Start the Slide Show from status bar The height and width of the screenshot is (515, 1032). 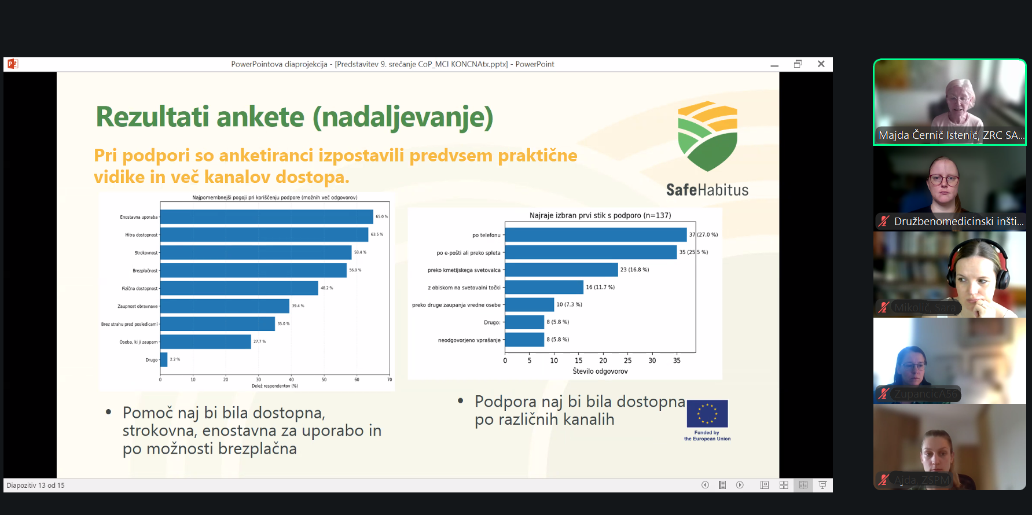(822, 485)
